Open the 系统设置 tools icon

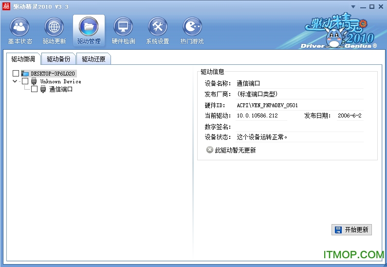158,26
